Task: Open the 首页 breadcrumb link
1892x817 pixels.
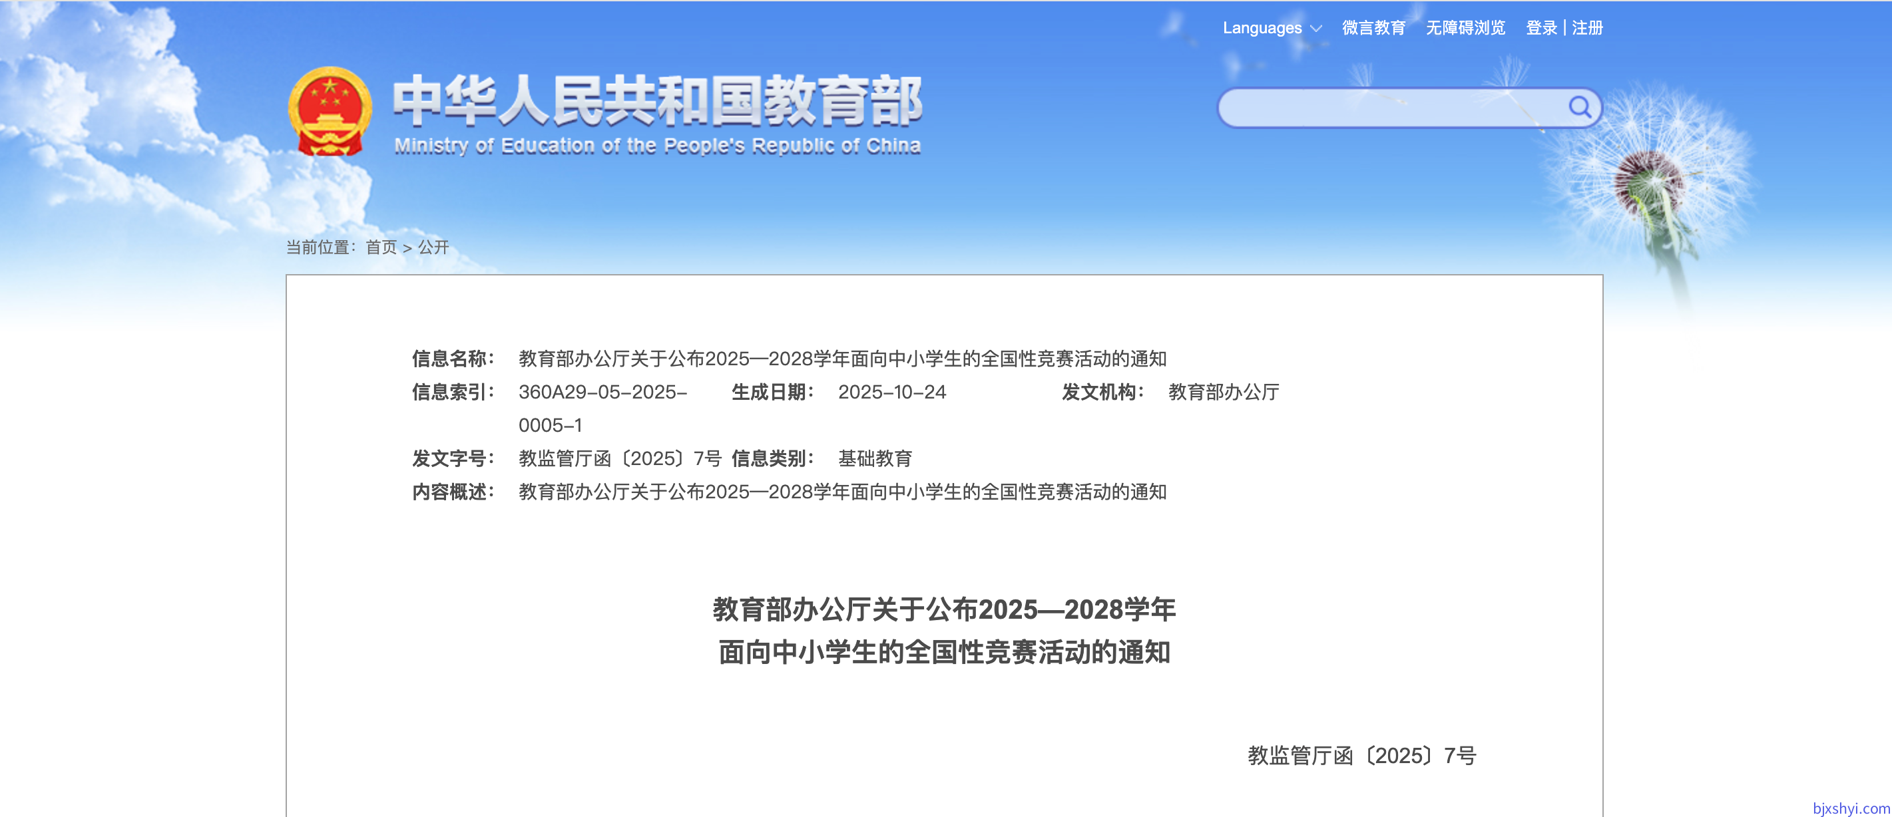Action: click(x=380, y=247)
